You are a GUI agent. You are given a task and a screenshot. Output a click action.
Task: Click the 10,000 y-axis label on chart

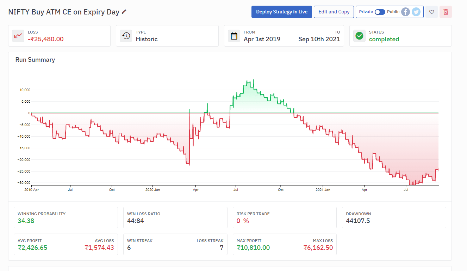coord(25,90)
